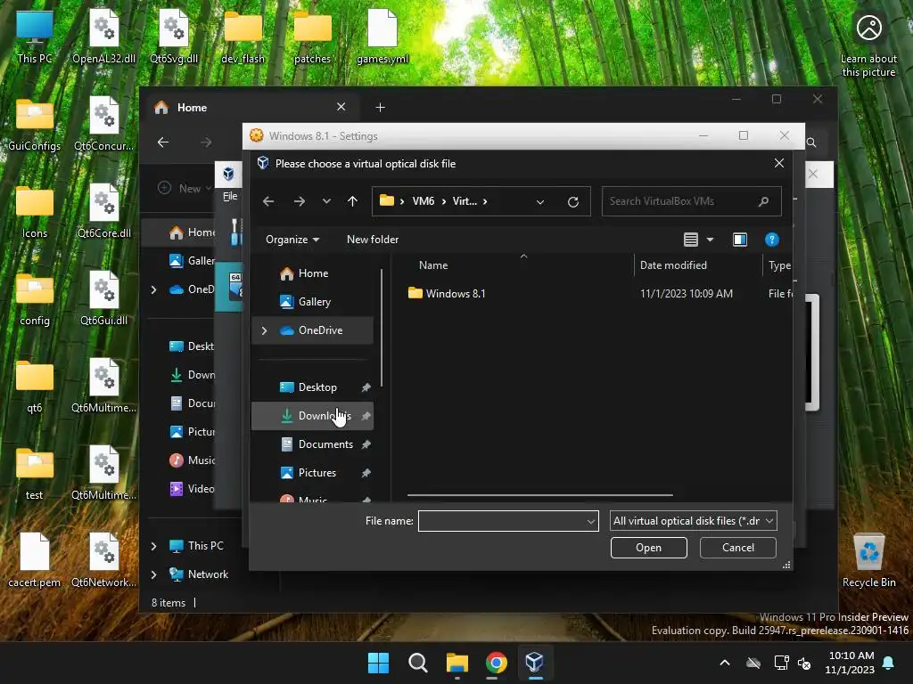Select the dev_flash folder on desktop
The height and width of the screenshot is (684, 913).
click(243, 36)
